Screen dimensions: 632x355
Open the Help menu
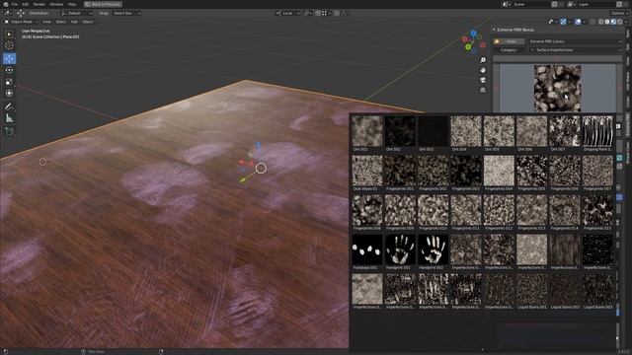coord(72,4)
